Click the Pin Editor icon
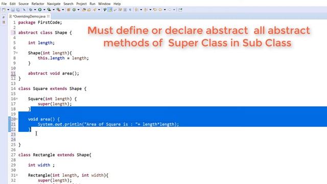 pos(180,10)
